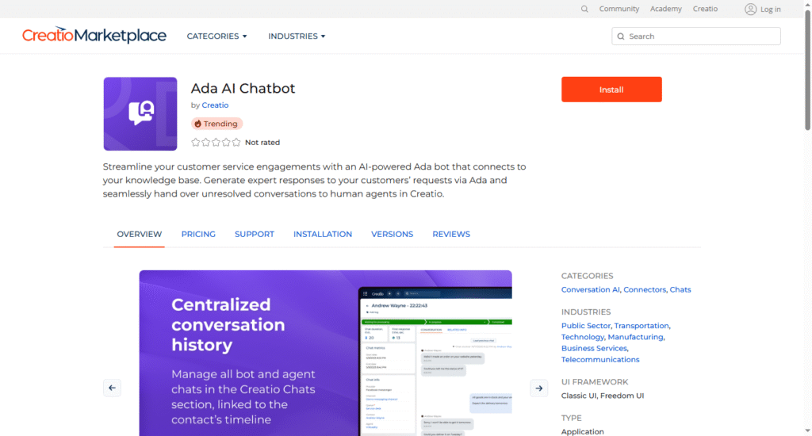The image size is (812, 436).
Task: Open the Academy link in top bar
Action: 666,9
